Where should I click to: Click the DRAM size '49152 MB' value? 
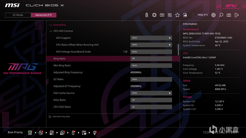pos(220,85)
